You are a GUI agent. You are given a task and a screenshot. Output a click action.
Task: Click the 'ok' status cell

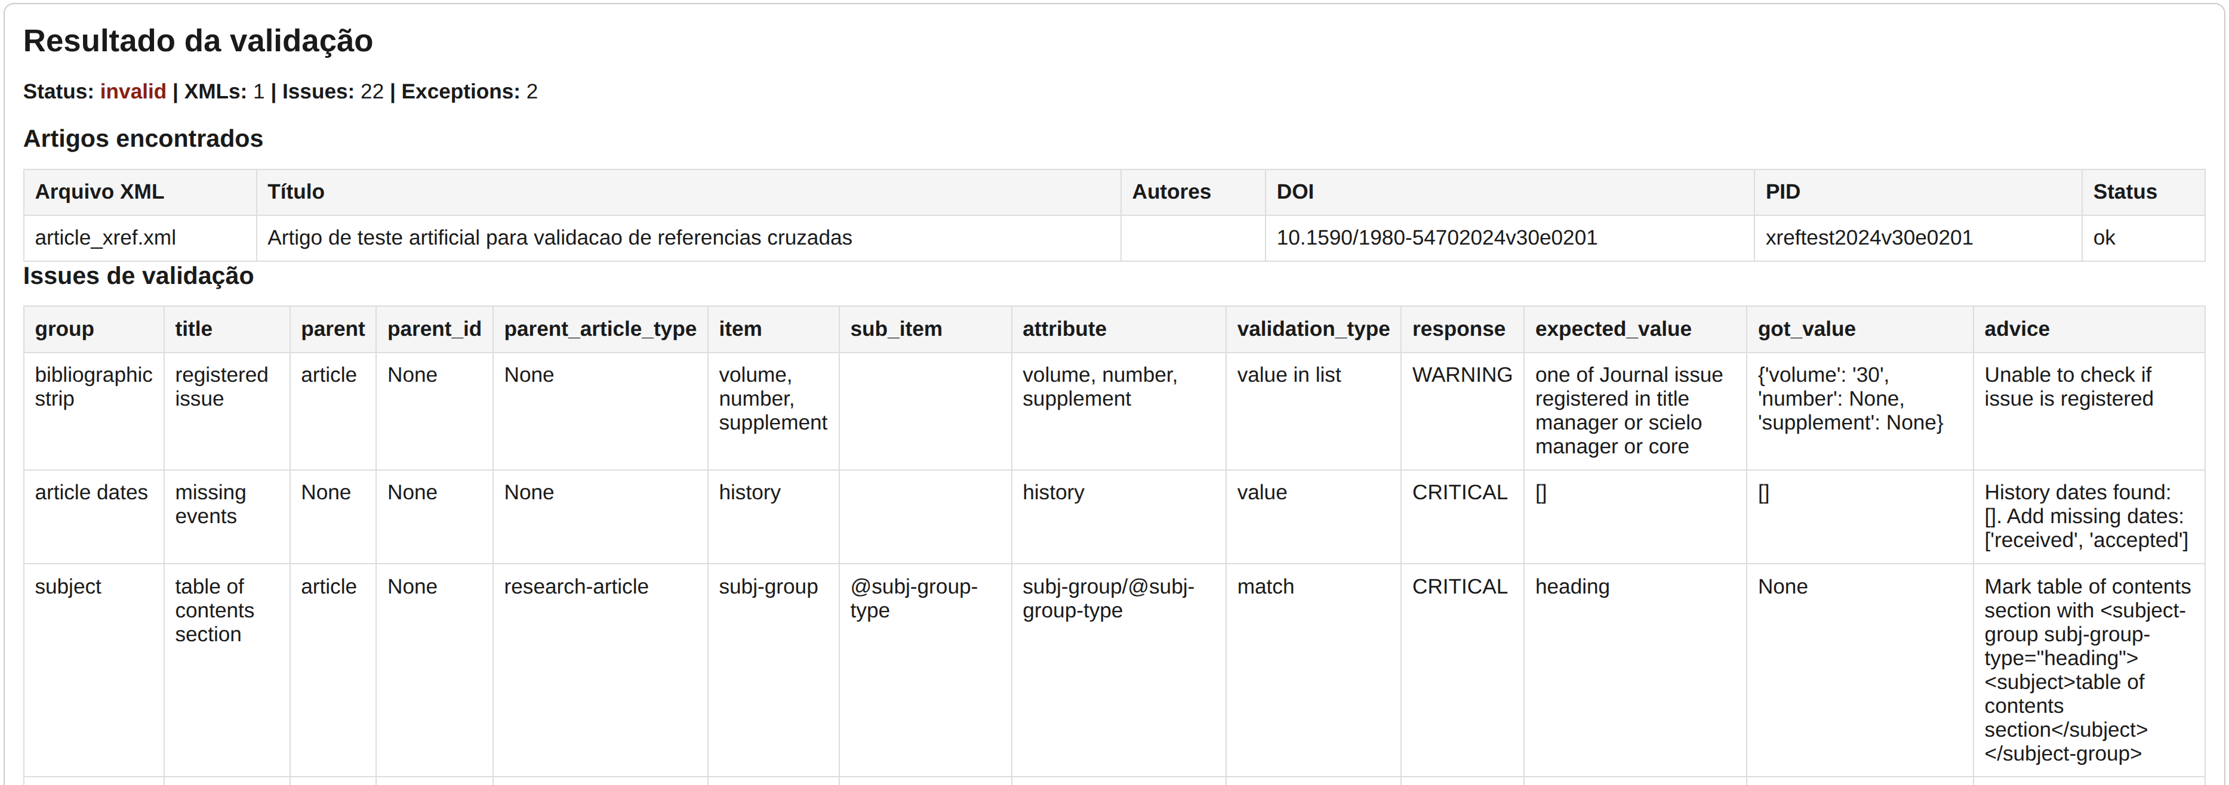click(2142, 238)
